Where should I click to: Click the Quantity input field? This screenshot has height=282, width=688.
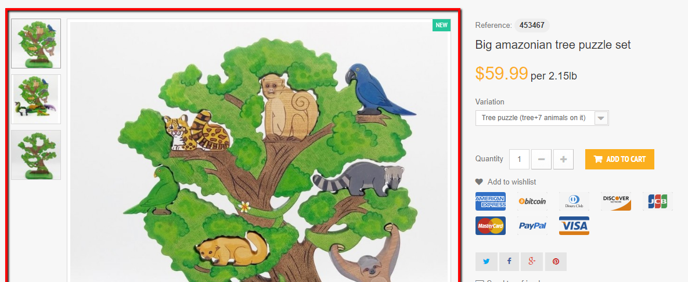pyautogui.click(x=519, y=159)
